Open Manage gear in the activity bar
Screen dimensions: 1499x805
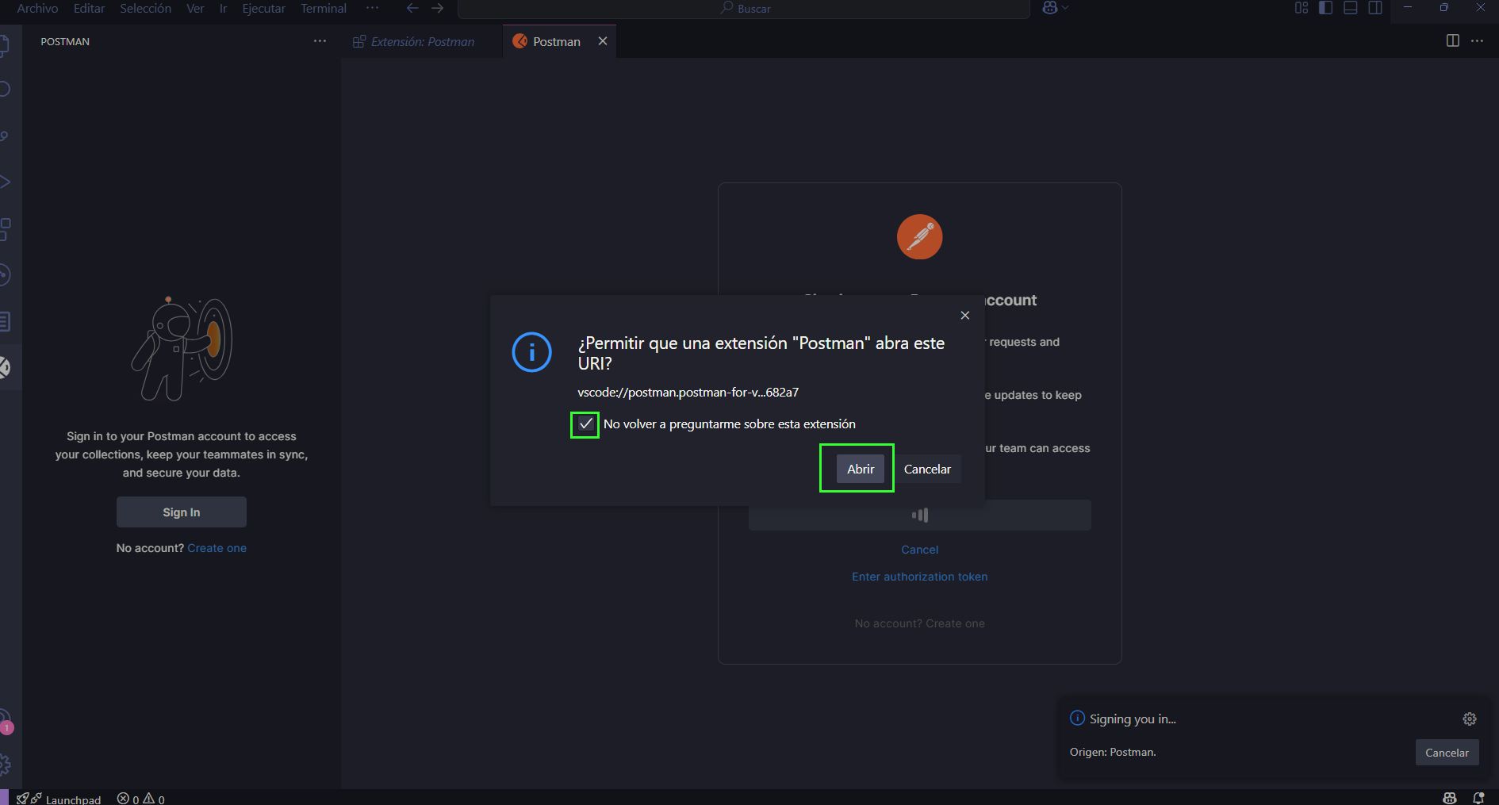tap(4, 765)
